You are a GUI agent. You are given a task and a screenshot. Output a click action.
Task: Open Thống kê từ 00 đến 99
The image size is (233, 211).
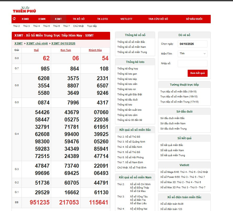pyautogui.click(x=129, y=120)
